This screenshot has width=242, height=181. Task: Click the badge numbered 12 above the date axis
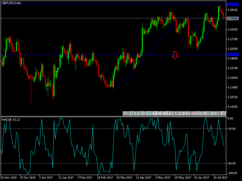pos(132,113)
